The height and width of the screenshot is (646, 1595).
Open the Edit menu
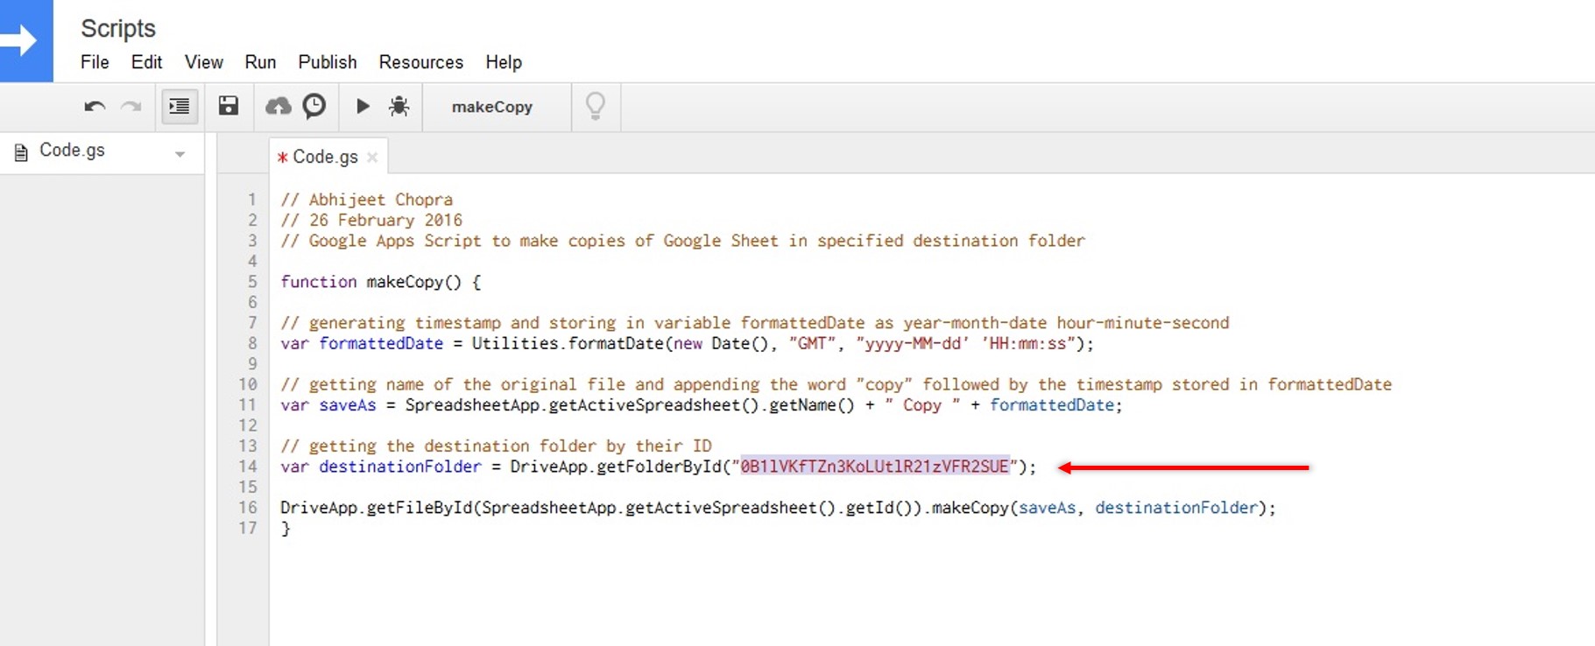tap(146, 62)
